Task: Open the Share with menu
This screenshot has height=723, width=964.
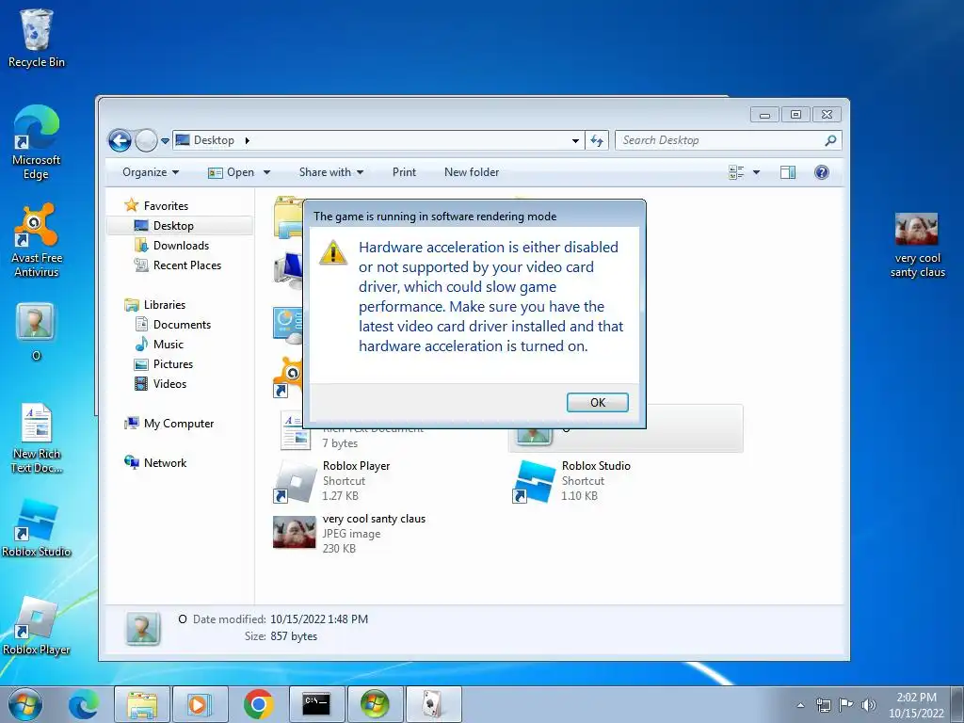Action: click(x=330, y=173)
